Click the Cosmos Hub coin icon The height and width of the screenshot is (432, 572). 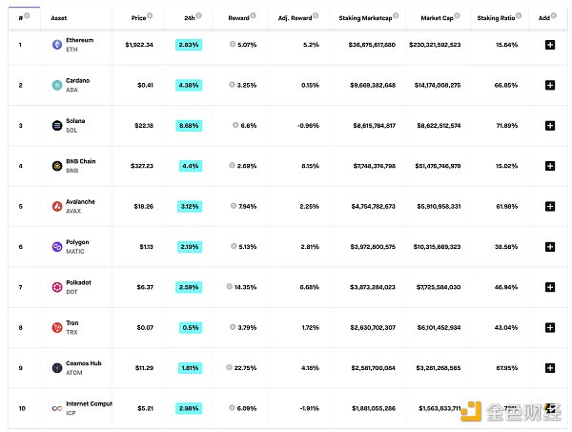tap(57, 367)
